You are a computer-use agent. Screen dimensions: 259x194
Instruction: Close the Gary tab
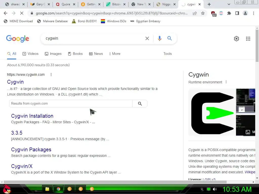pyautogui.click(x=49, y=5)
